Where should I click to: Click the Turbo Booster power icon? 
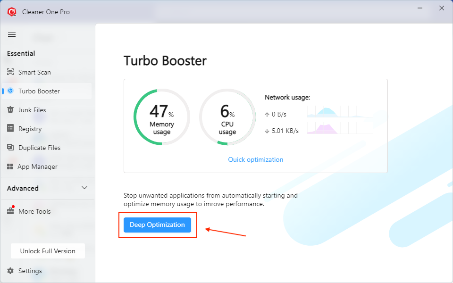click(x=10, y=91)
